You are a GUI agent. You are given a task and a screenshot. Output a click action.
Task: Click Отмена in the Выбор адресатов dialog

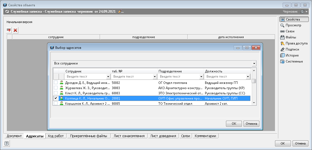point(251,124)
